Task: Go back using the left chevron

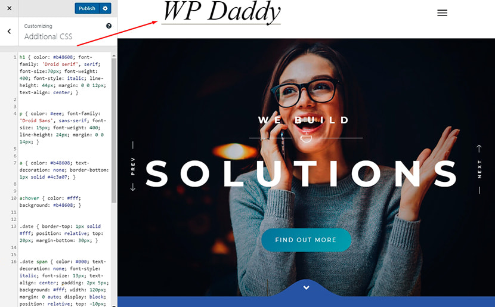Action: (9, 31)
